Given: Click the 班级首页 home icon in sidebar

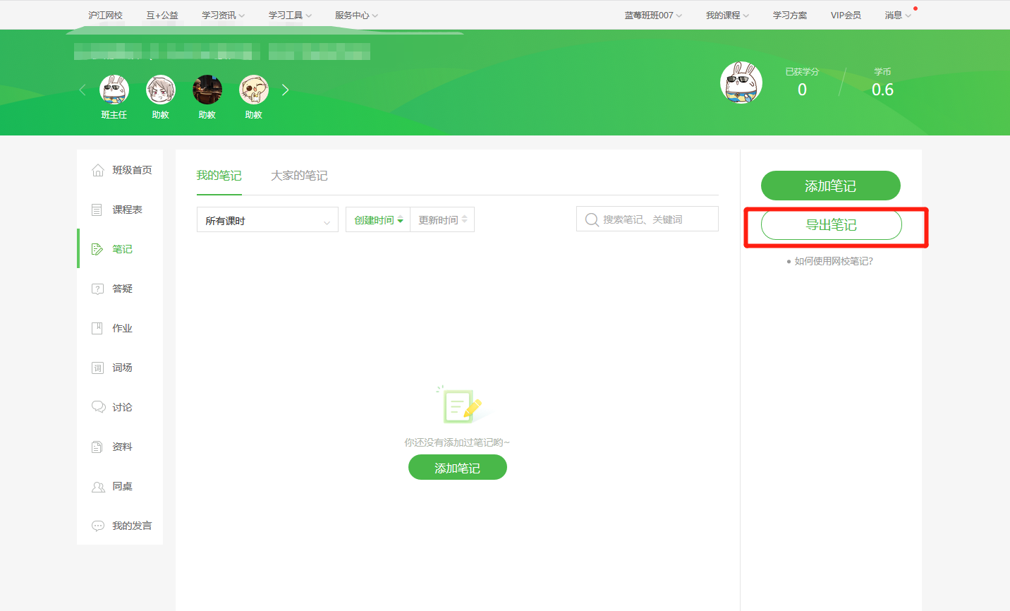Looking at the screenshot, I should coord(98,170).
